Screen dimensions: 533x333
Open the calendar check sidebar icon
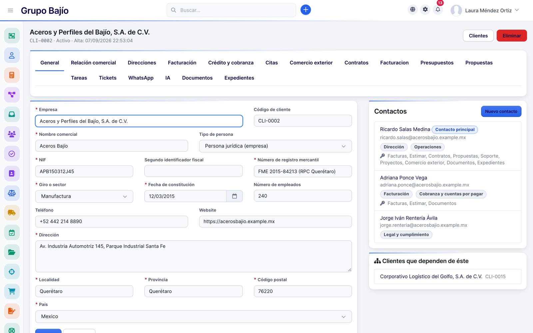pos(12,232)
